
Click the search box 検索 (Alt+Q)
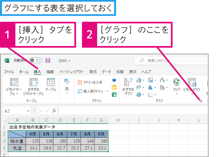[171, 61]
